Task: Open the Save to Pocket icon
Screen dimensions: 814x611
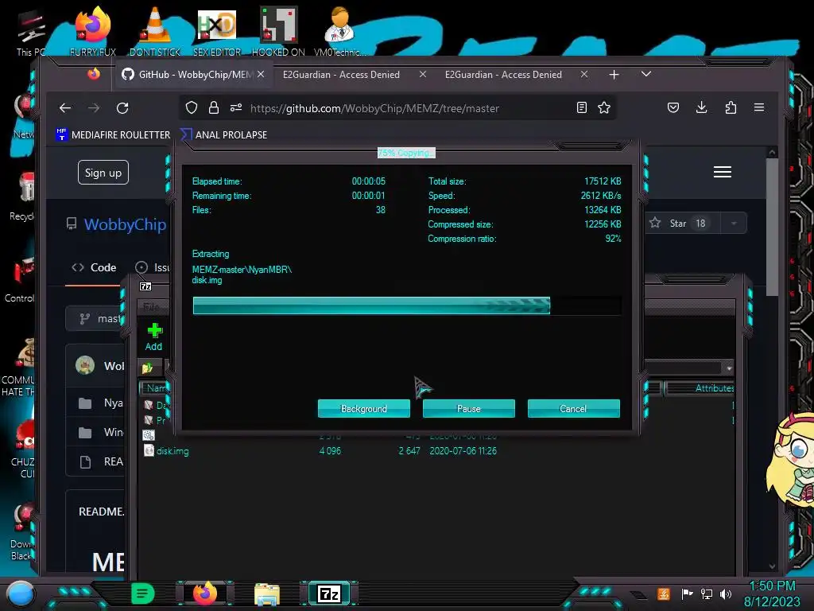Action: pyautogui.click(x=673, y=107)
